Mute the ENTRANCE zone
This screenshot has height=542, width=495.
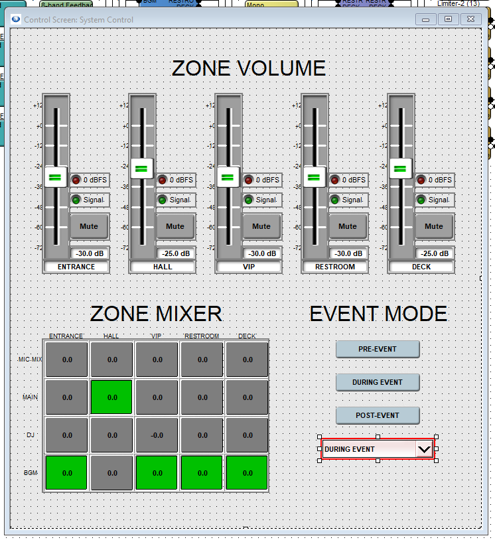[x=89, y=226]
